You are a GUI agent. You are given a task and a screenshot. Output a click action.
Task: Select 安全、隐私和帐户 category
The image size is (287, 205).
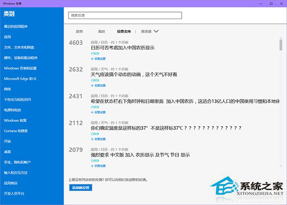17,162
